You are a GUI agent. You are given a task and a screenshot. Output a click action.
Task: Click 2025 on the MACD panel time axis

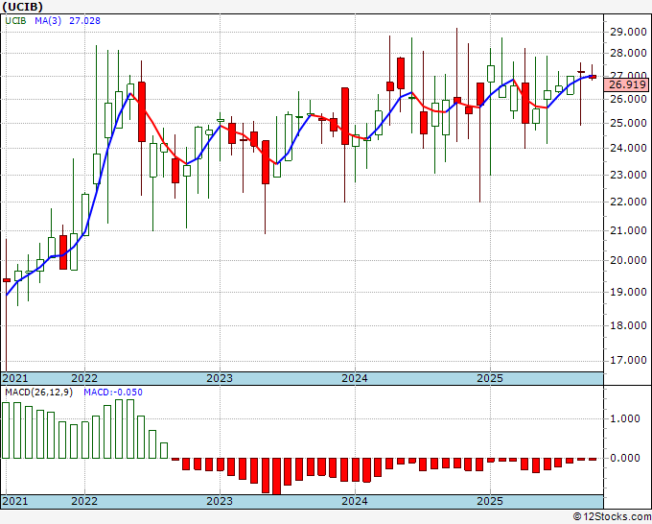pyautogui.click(x=490, y=501)
